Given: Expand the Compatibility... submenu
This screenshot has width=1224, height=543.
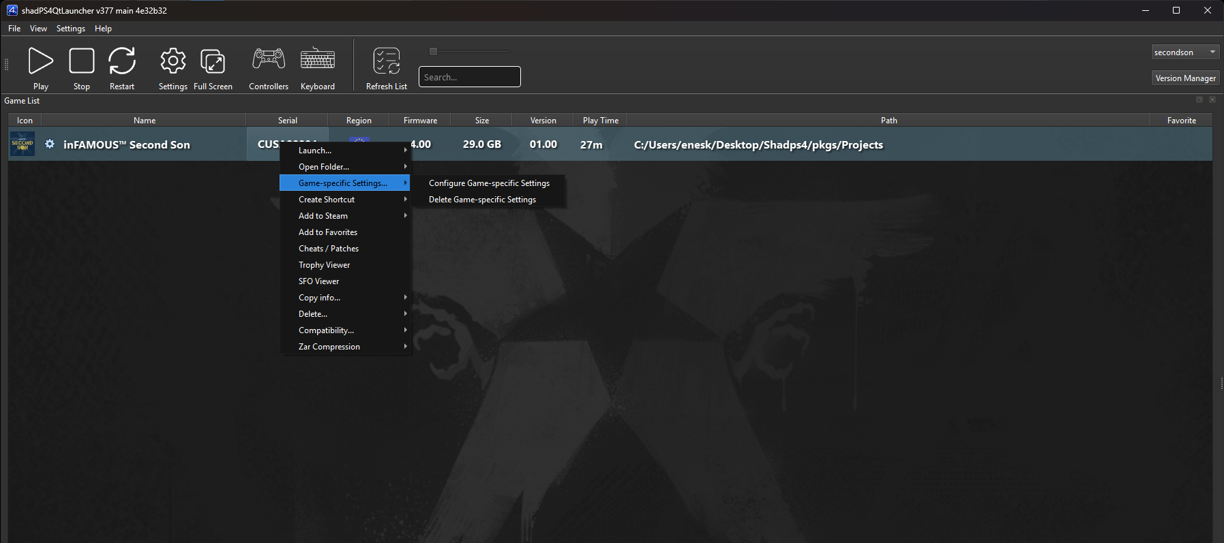Looking at the screenshot, I should (x=345, y=330).
